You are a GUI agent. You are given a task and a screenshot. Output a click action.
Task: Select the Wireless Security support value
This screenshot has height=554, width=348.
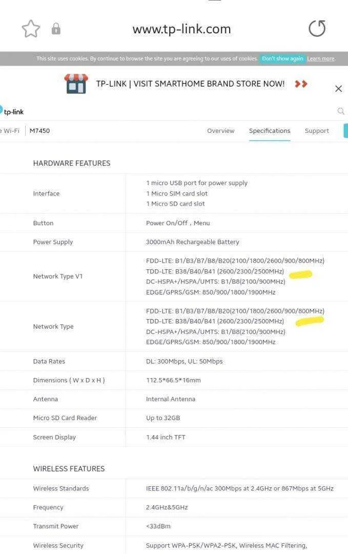(227, 545)
